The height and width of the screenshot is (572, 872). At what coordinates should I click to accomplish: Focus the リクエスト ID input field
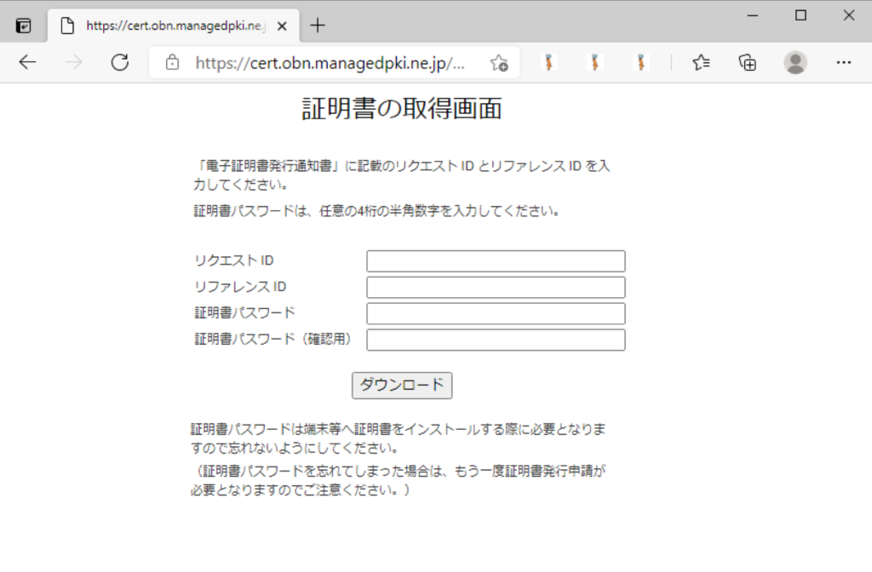tap(496, 261)
